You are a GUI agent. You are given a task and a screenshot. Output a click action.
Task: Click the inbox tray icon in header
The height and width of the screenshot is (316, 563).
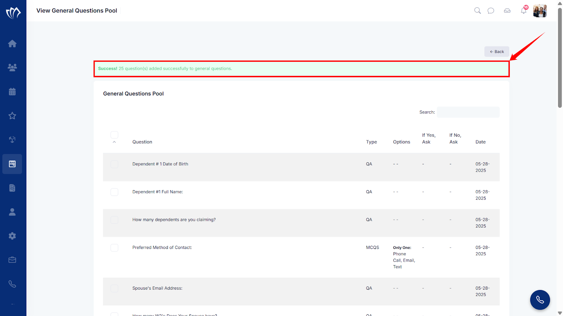point(507,11)
